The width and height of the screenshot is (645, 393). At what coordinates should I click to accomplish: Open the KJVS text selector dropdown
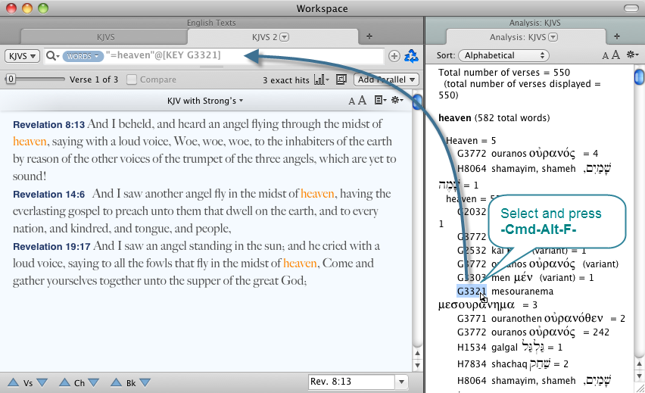(20, 55)
